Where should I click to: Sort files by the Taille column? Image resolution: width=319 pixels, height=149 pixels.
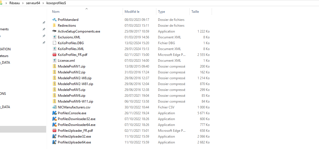click(x=195, y=12)
